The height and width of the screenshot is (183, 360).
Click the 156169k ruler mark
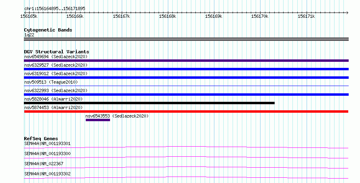[x=214, y=17]
